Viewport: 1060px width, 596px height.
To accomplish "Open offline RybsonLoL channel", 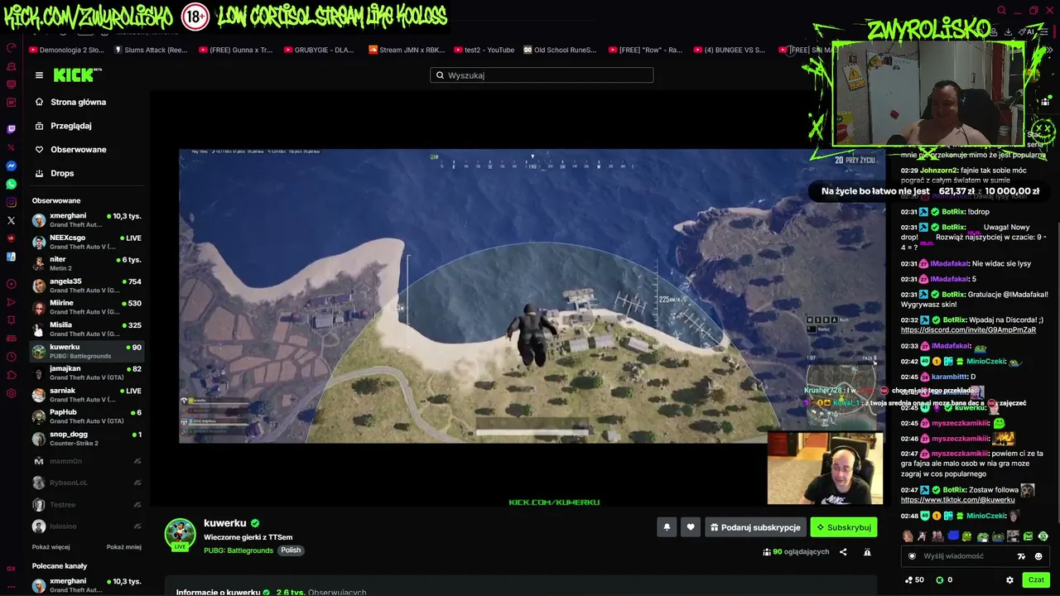I will click(x=87, y=483).
